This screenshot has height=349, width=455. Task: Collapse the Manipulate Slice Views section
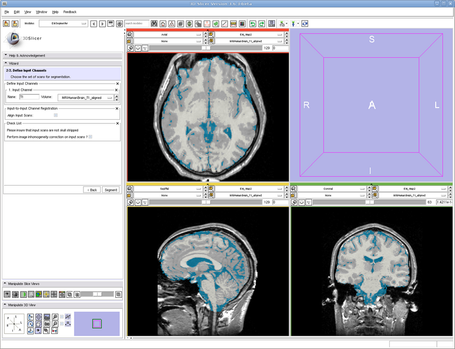point(62,284)
